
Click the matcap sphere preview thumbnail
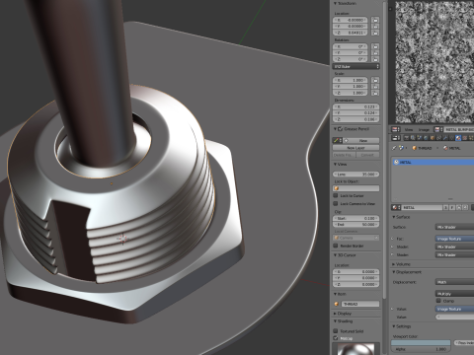coord(355,349)
